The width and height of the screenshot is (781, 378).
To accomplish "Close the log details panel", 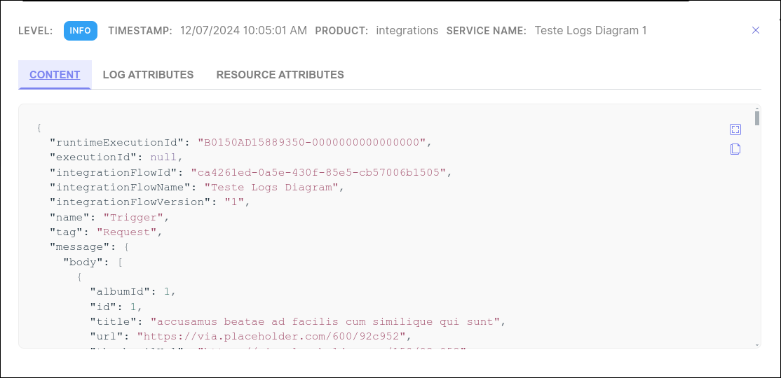I will click(756, 30).
